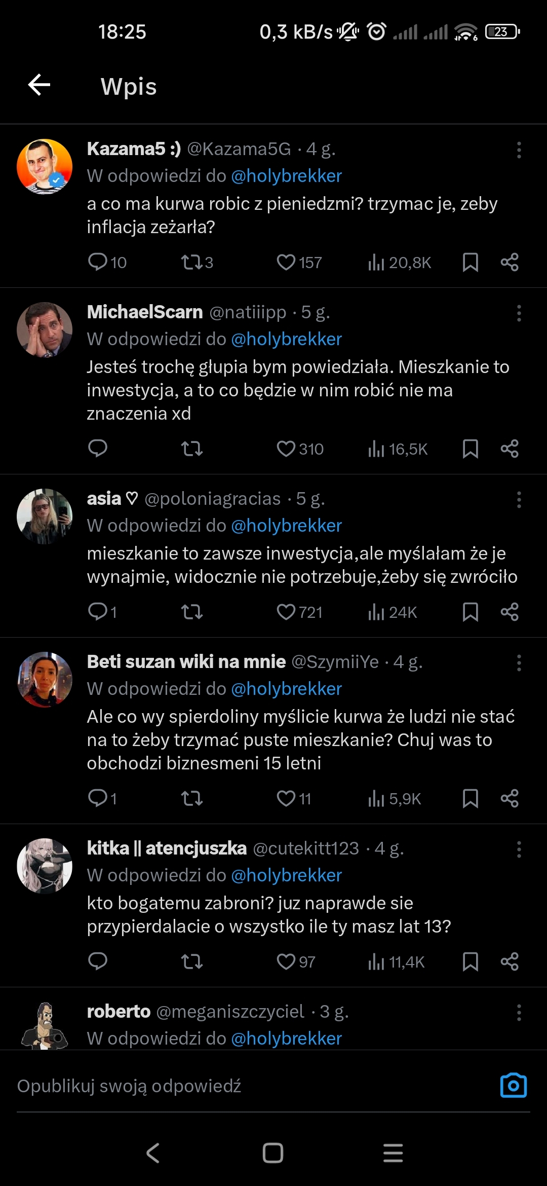Bookmark MichaelScarn's reply
The image size is (547, 1186).
point(470,449)
